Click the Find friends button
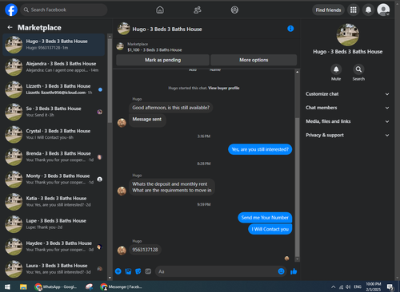Viewport: 400px width, 292px height. tap(328, 10)
